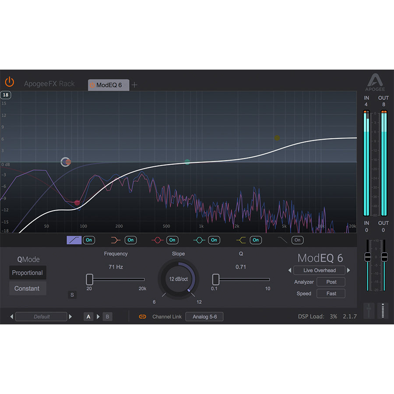Select the orange low shelf band icon
The image size is (394, 394).
(116, 240)
